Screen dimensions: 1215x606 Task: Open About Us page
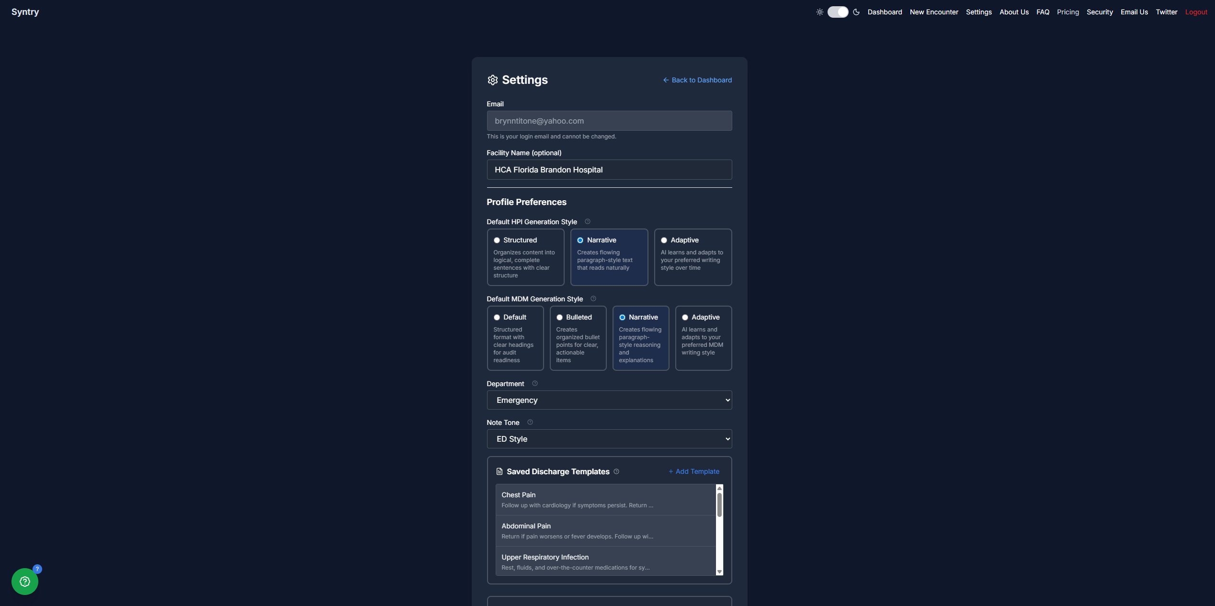pos(1014,12)
